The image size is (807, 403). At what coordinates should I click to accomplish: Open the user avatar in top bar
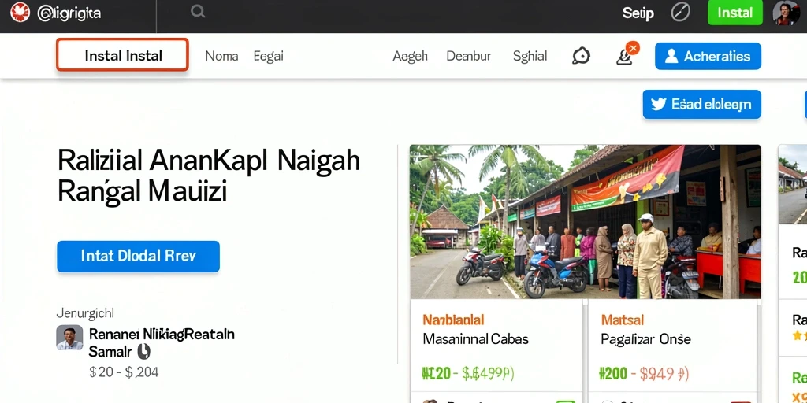pos(787,13)
